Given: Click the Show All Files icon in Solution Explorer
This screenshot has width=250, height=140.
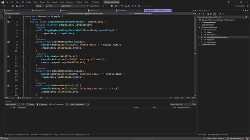Looking at the screenshot, I should [x=211, y=14].
